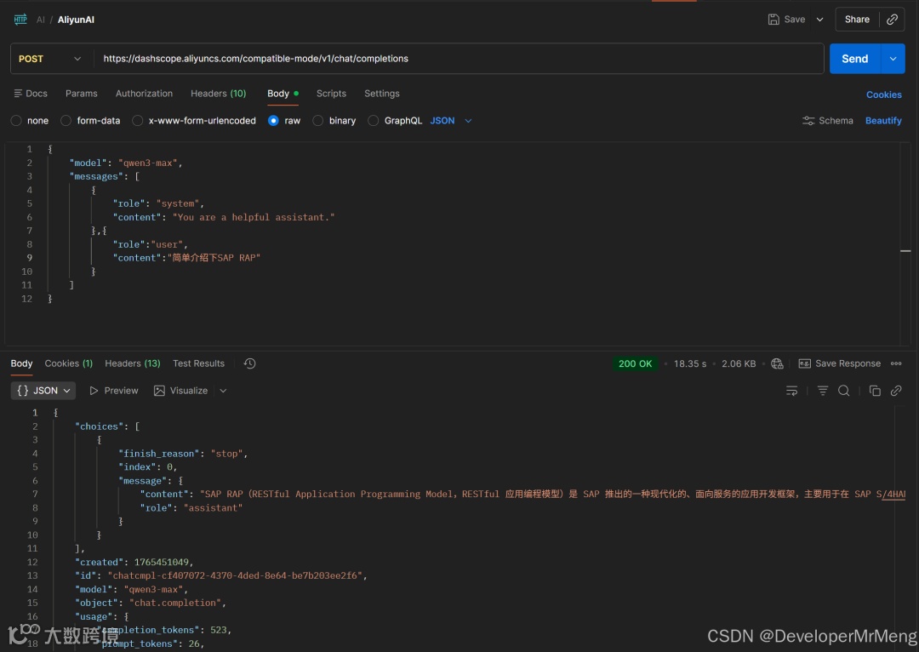Open response Headers (13) tab
Viewport: 919px width, 652px height.
pyautogui.click(x=133, y=363)
